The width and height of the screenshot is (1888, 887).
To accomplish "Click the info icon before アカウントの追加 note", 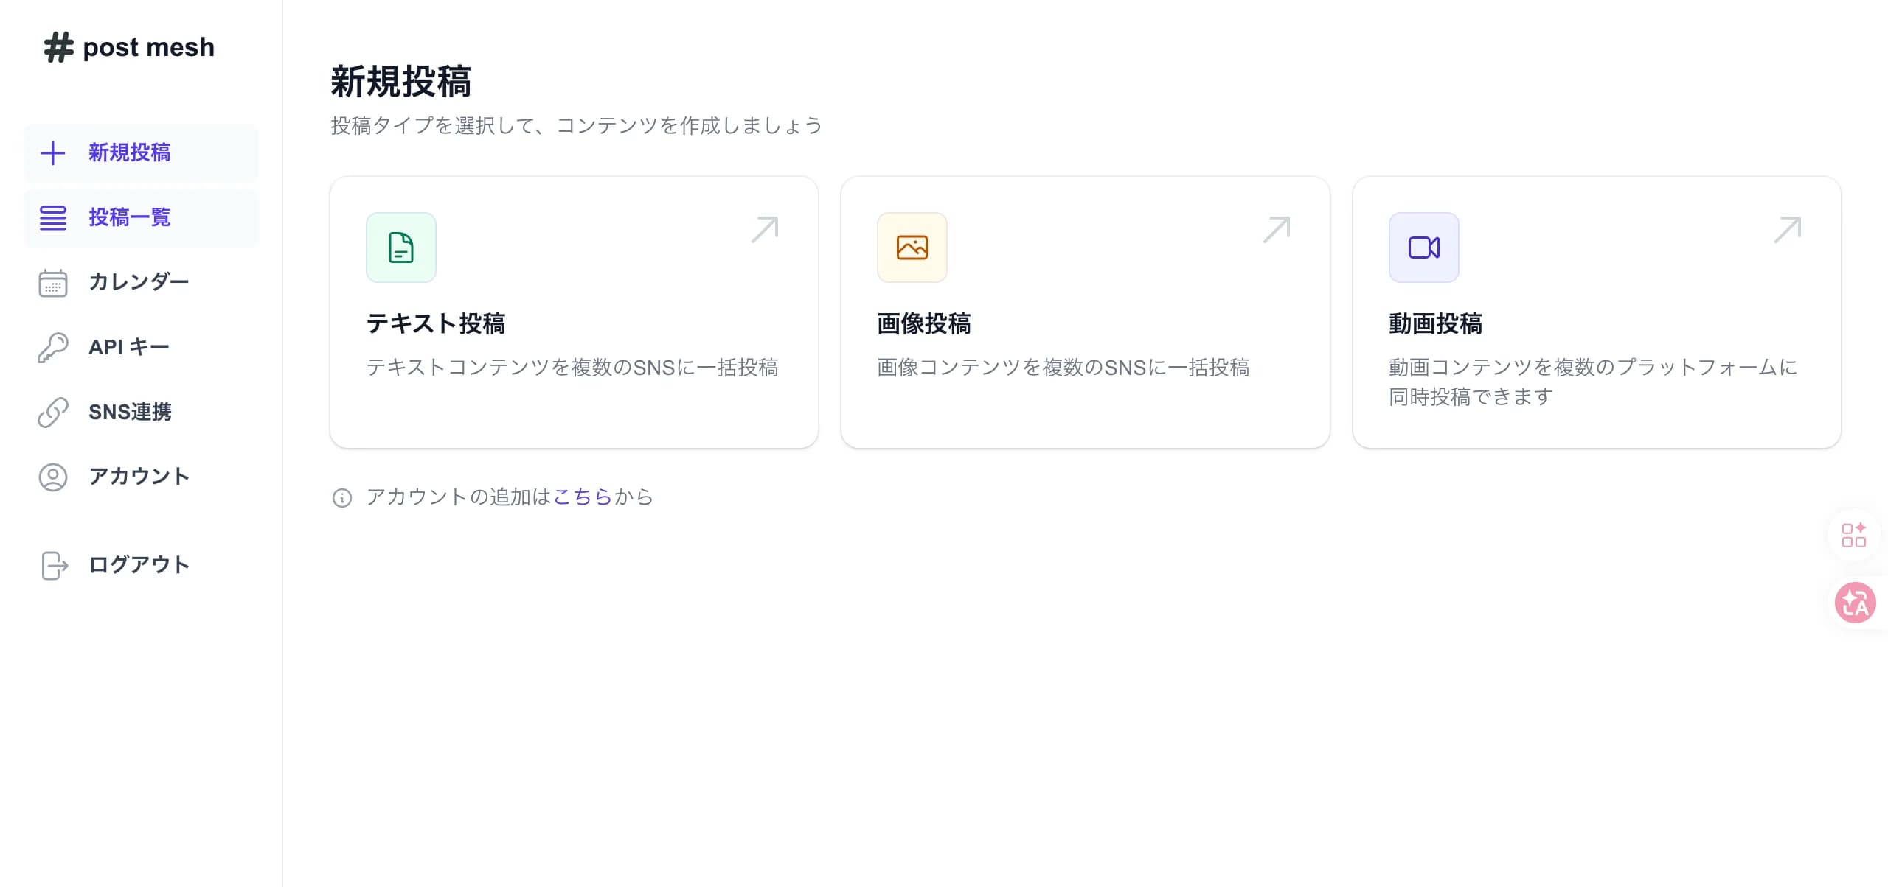I will (342, 497).
